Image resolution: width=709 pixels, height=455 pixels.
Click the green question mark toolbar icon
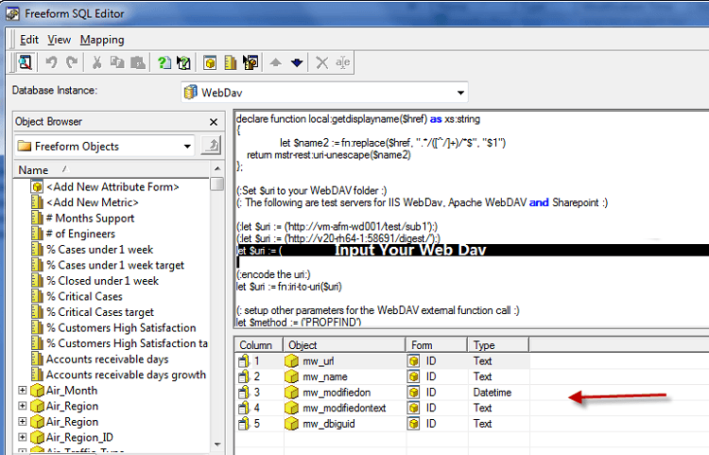click(164, 62)
